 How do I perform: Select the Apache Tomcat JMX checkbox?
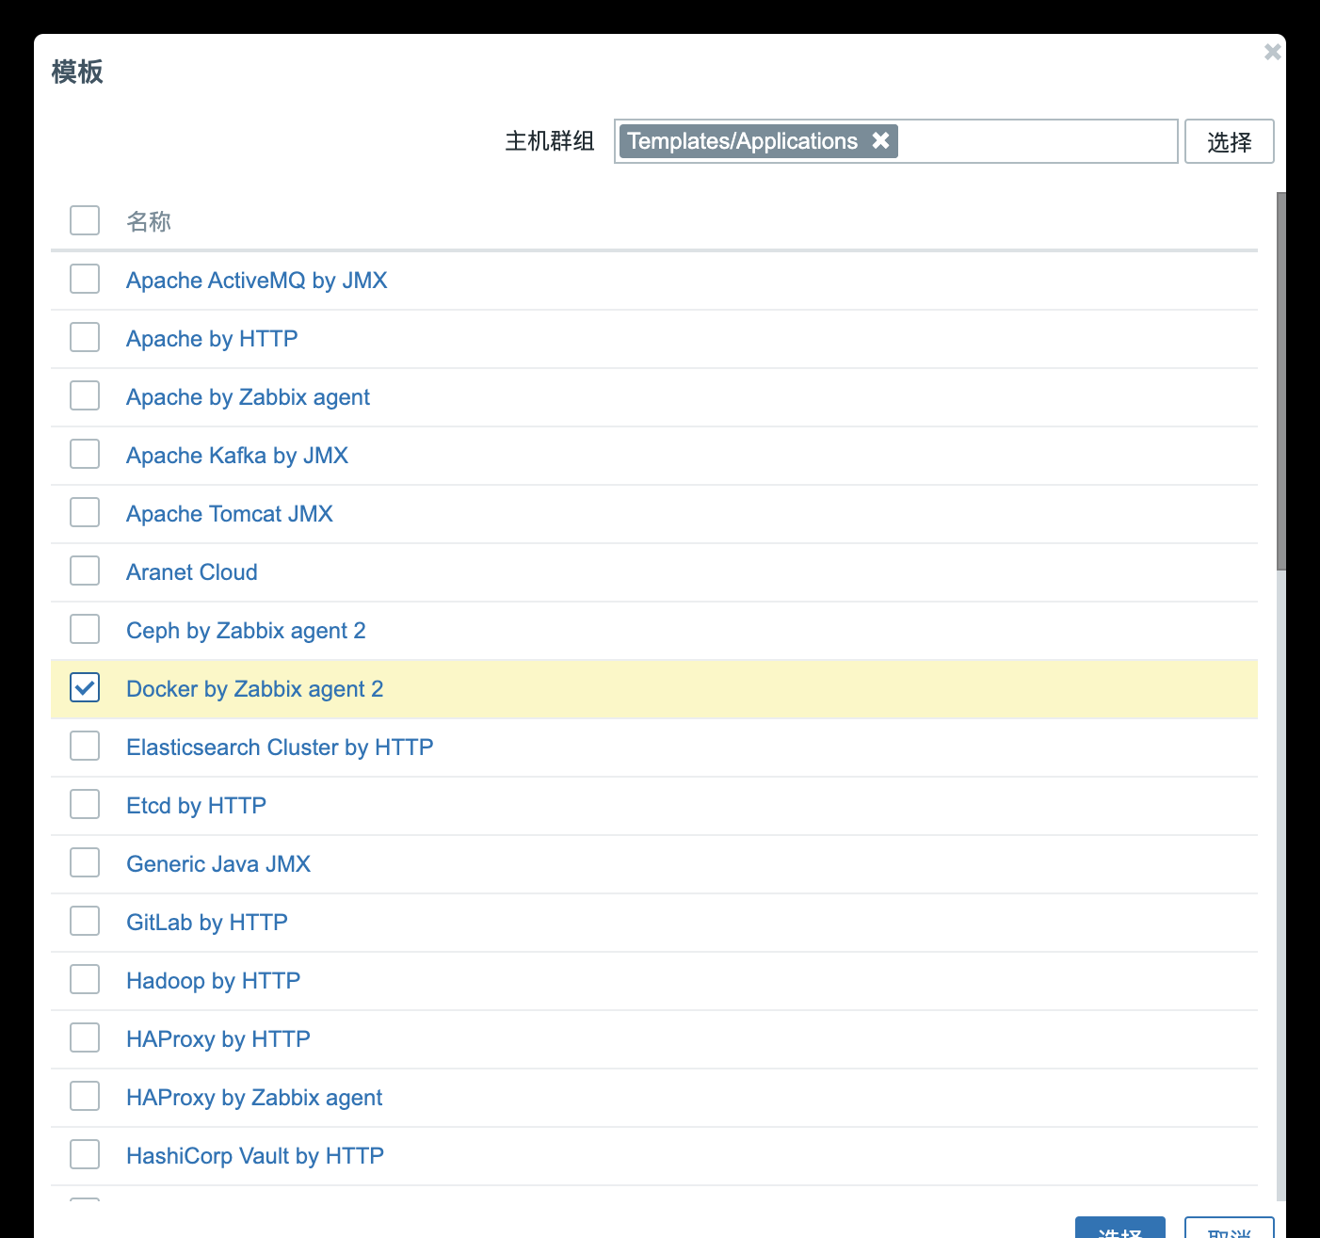(85, 512)
